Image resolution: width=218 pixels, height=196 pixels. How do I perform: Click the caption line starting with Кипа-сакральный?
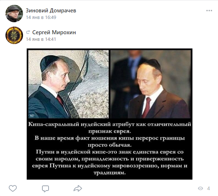110,124
